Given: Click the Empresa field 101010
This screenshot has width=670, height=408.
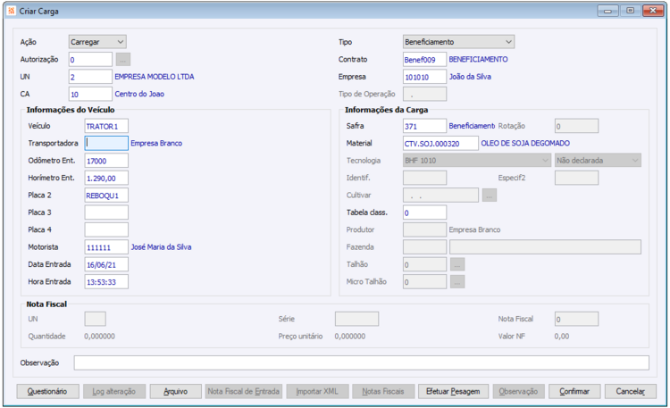Looking at the screenshot, I should pyautogui.click(x=424, y=77).
